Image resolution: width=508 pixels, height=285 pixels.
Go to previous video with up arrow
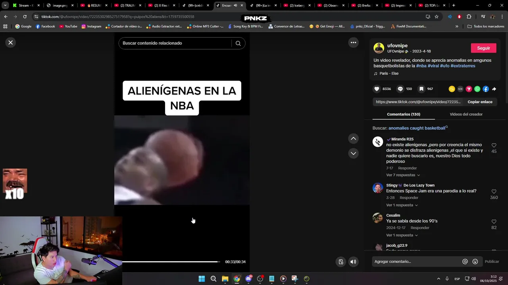[353, 139]
